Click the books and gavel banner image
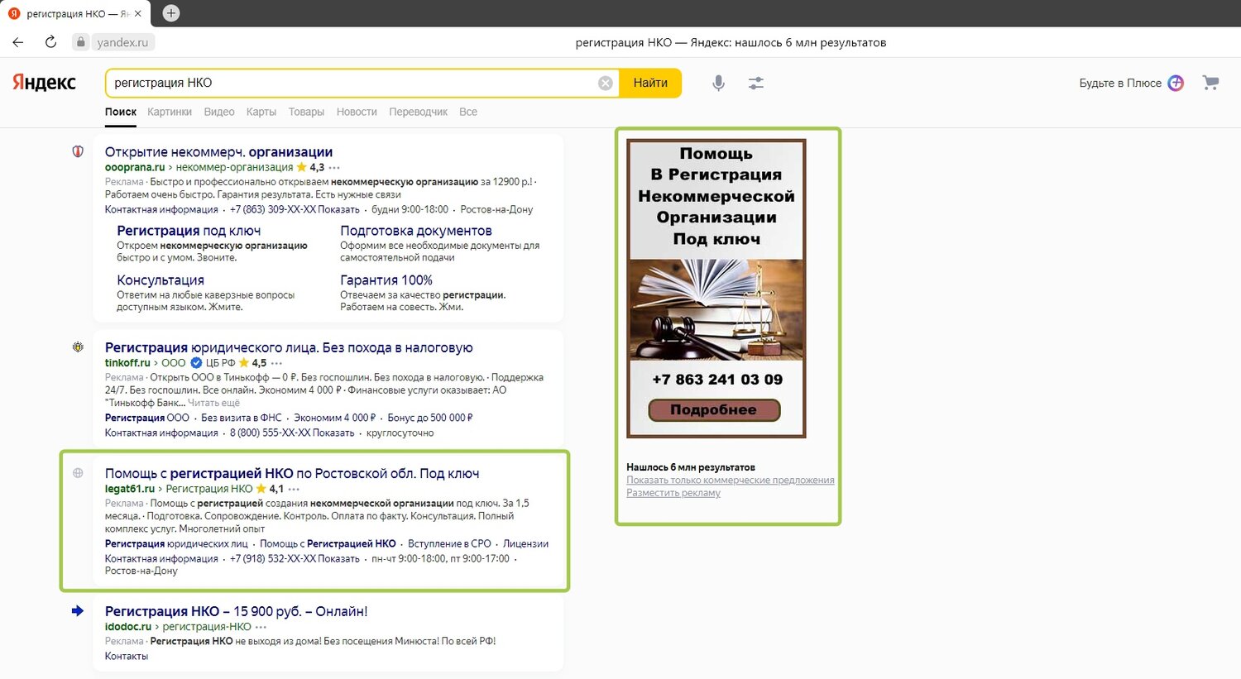 pyautogui.click(x=716, y=309)
